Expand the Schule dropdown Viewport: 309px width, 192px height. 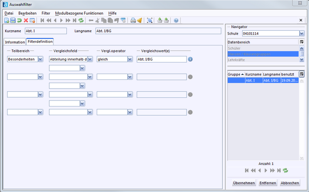click(x=302, y=33)
